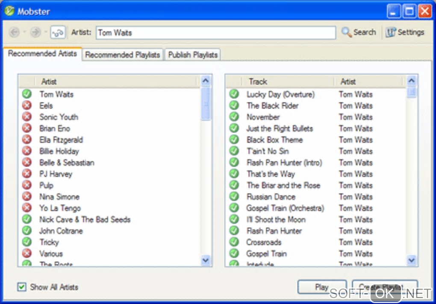Switch to the Recommended Playlists tab
This screenshot has height=304, width=436.
coord(122,55)
